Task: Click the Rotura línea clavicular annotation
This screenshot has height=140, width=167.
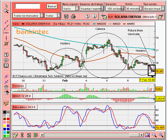Action: click(x=135, y=32)
